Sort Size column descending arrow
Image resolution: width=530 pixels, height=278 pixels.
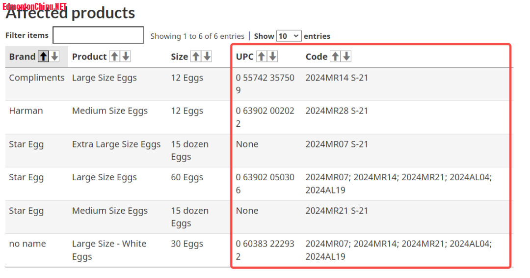207,56
